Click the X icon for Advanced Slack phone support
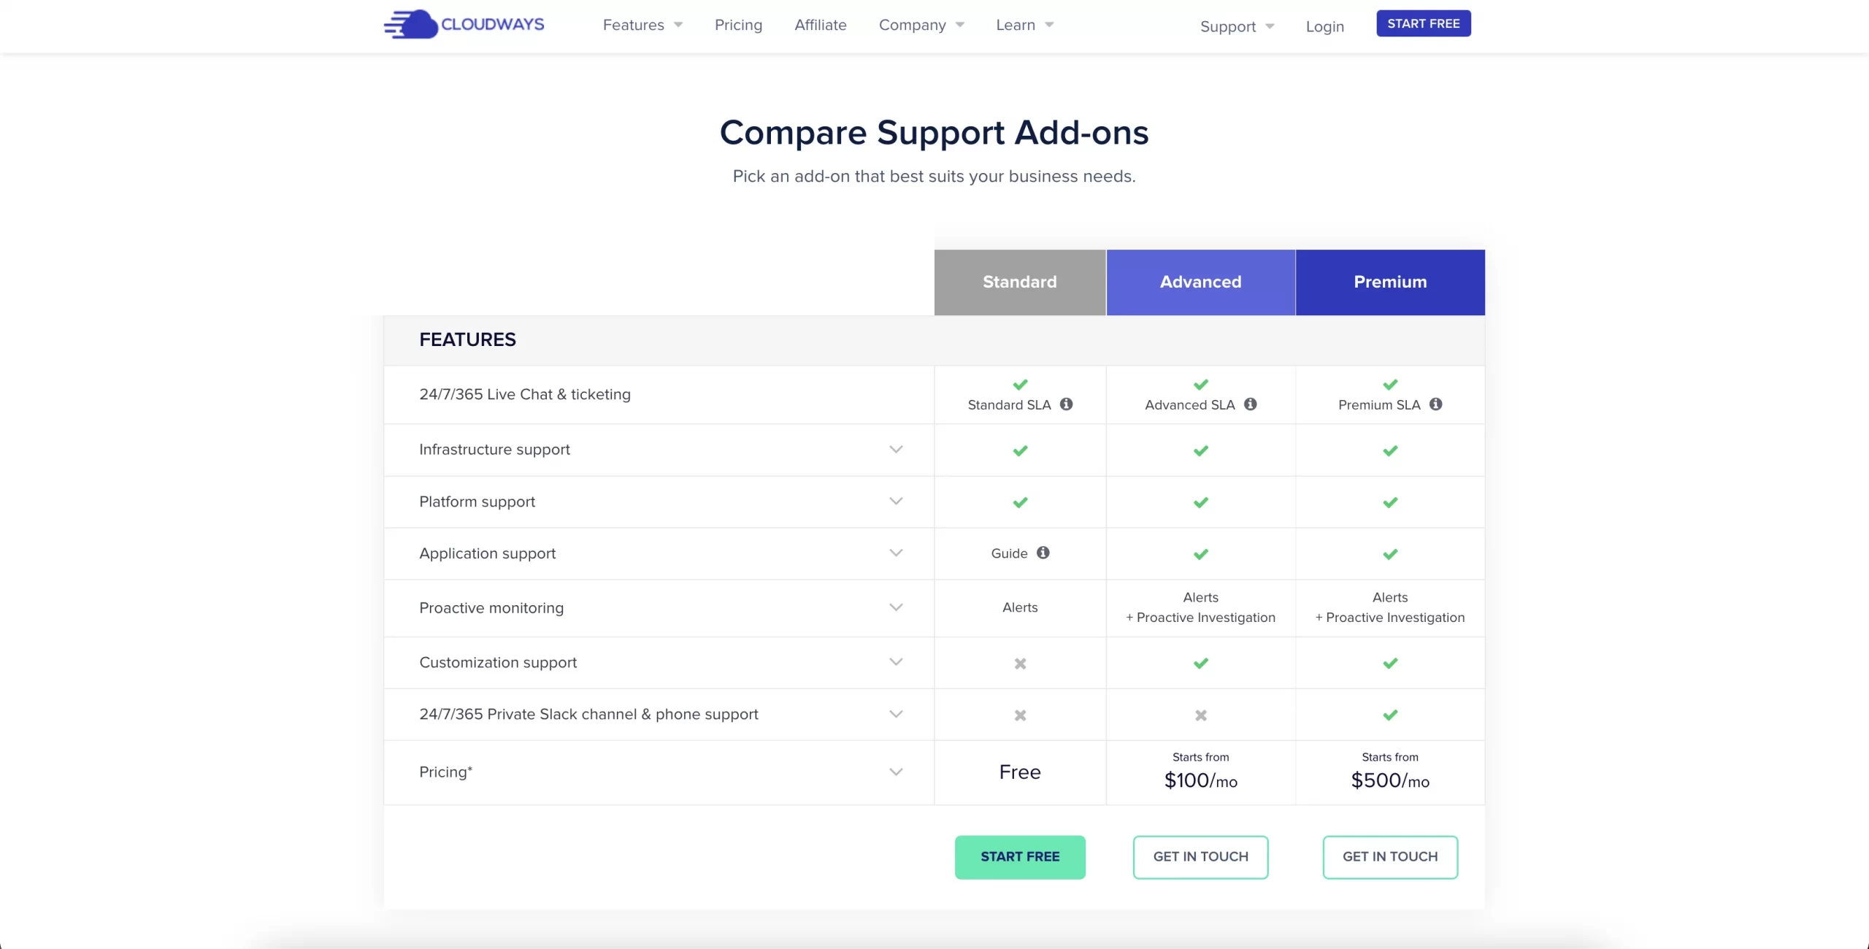 (1200, 715)
